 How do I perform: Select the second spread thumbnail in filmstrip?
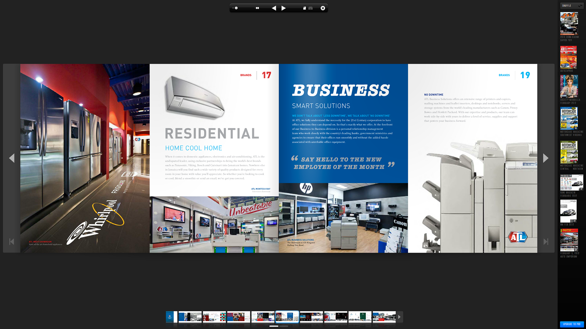(x=190, y=317)
